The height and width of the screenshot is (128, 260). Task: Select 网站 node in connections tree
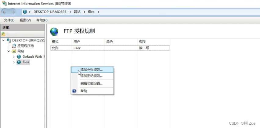21,51
